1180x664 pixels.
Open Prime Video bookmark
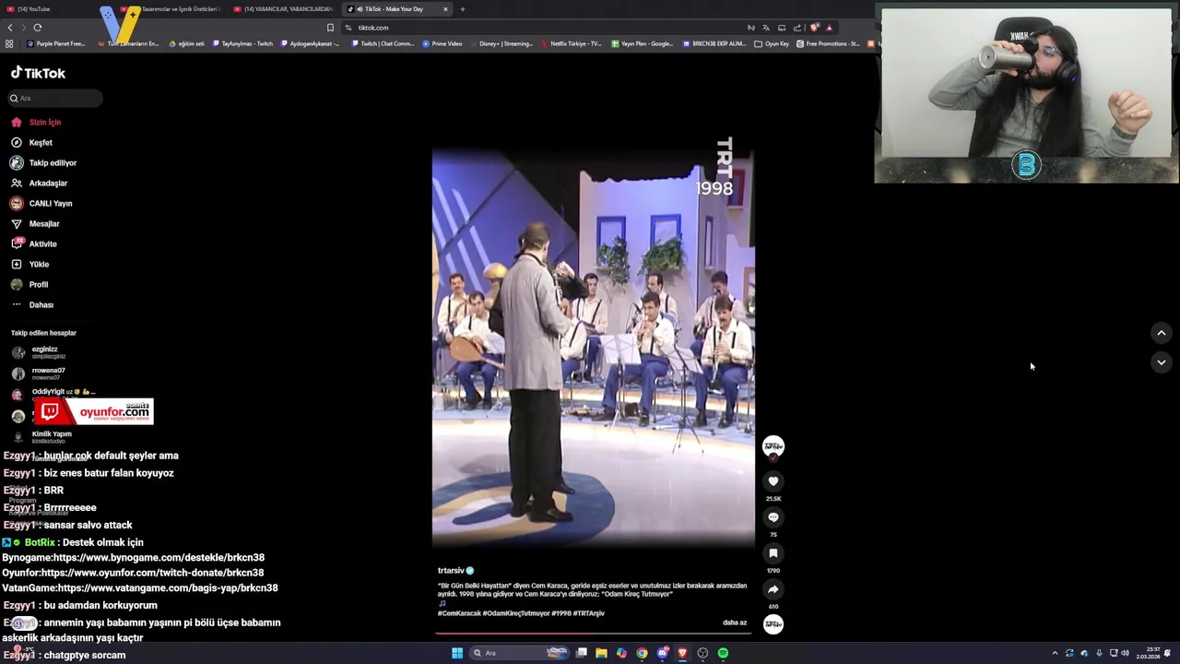[x=443, y=43]
